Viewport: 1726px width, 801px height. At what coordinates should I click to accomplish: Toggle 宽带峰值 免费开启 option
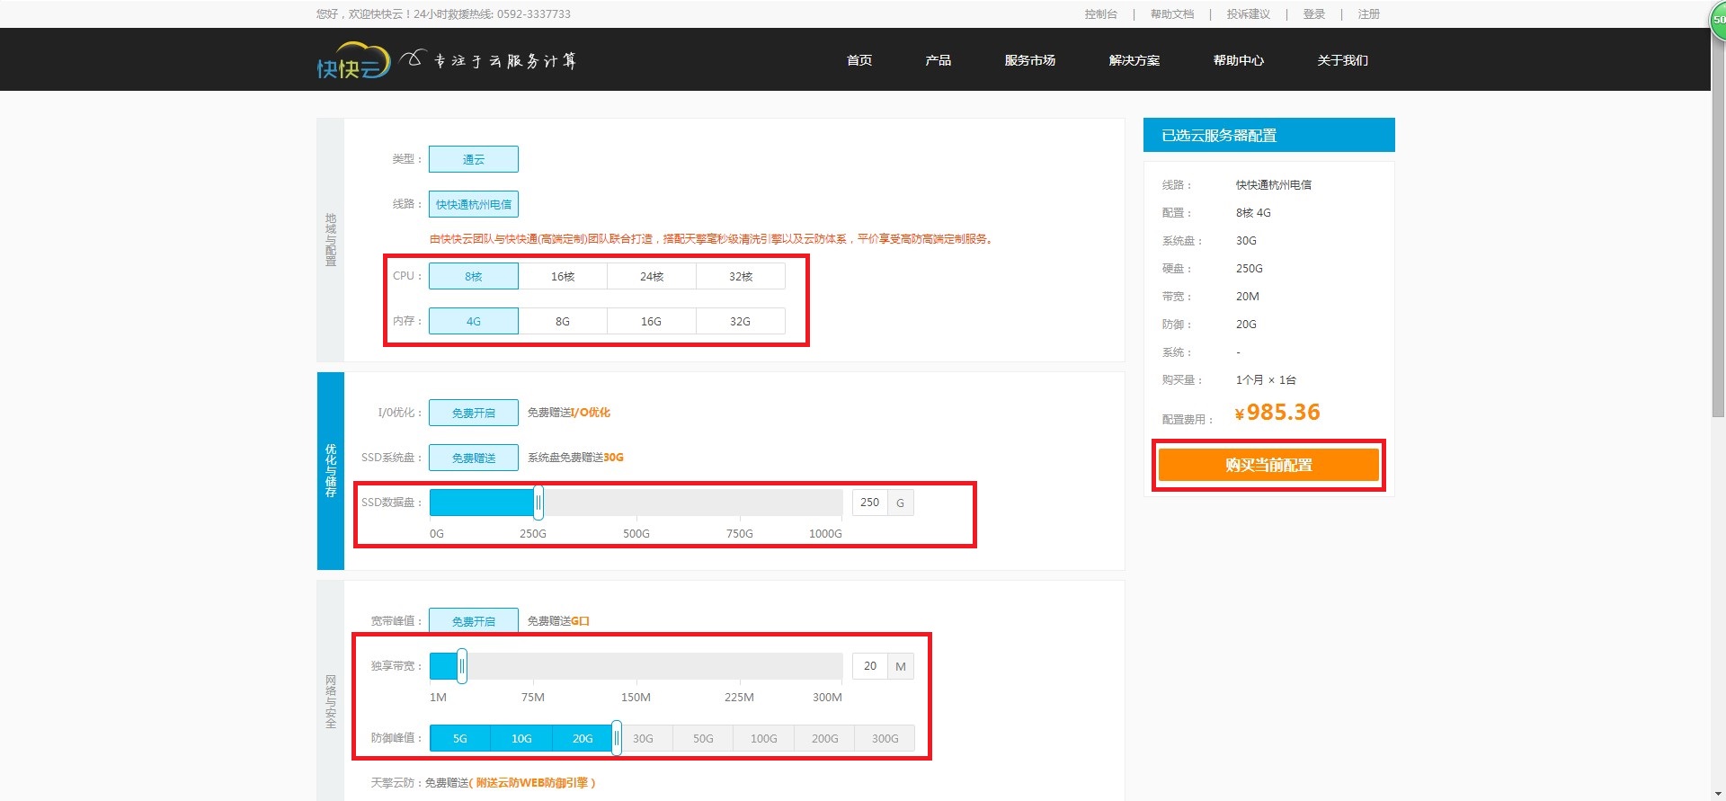pos(474,621)
